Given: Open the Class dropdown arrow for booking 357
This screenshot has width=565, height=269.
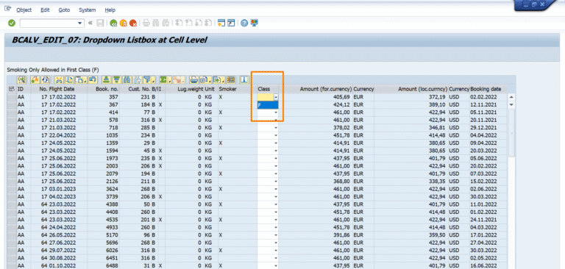Looking at the screenshot, I should tap(276, 97).
